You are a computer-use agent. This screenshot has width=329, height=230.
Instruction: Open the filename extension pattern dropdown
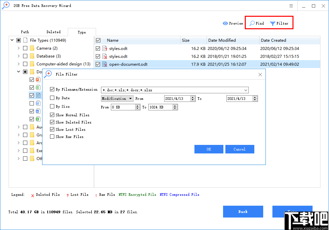coord(246,90)
